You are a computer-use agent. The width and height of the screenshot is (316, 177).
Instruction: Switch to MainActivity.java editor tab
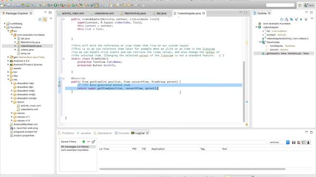(x=135, y=13)
